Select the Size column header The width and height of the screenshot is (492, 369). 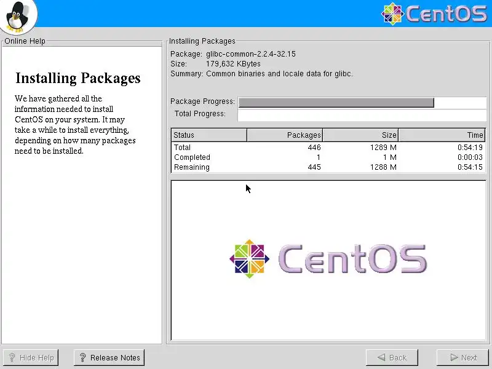click(360, 135)
